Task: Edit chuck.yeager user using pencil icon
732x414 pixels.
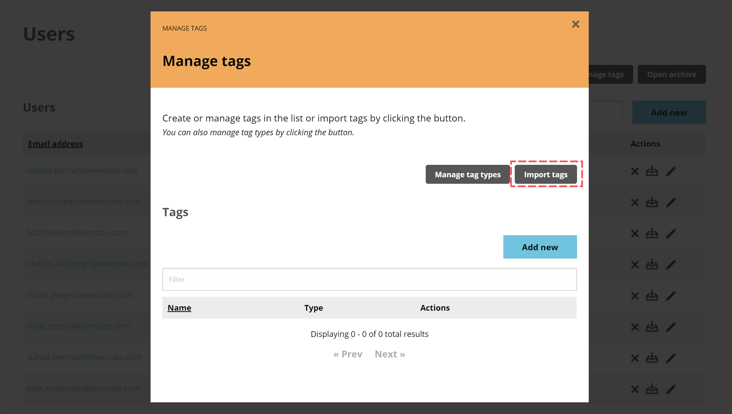Action: 671,295
